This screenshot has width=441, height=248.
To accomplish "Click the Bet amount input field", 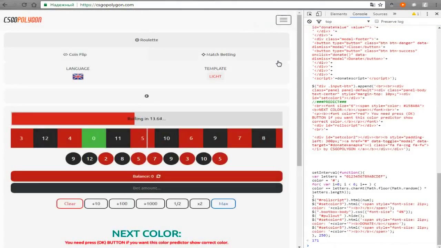I will click(x=146, y=188).
